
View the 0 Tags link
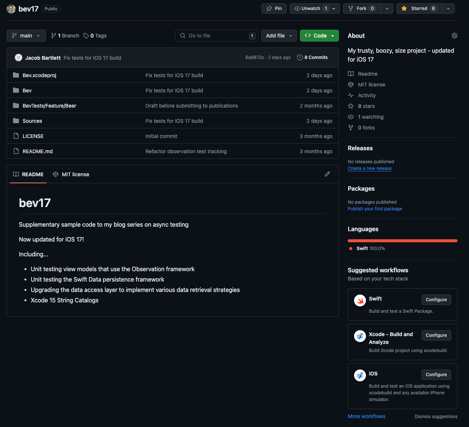point(95,36)
